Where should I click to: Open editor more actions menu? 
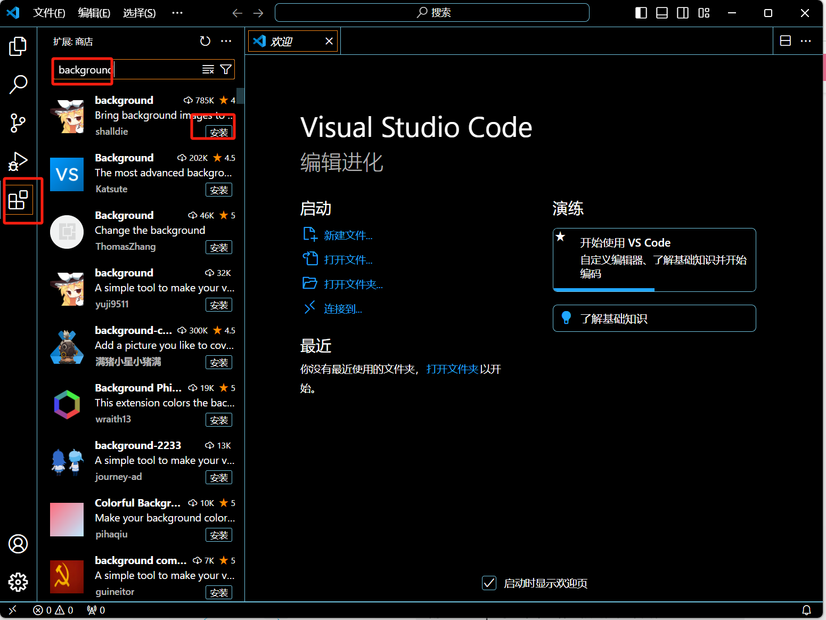tap(806, 41)
